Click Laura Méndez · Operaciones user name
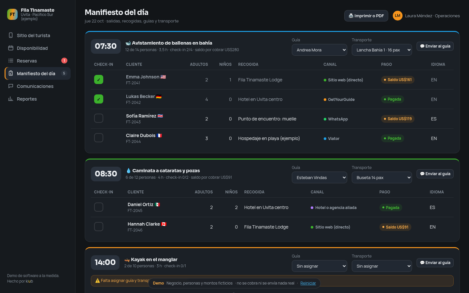469x293 pixels. click(433, 16)
